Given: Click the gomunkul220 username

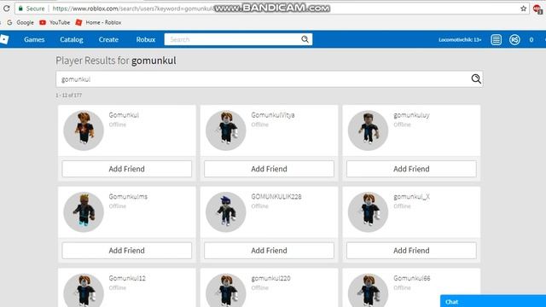Looking at the screenshot, I should [x=270, y=279].
